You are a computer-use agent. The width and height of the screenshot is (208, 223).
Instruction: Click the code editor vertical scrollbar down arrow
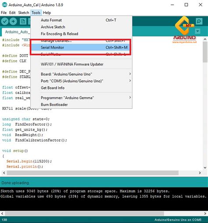(205, 168)
